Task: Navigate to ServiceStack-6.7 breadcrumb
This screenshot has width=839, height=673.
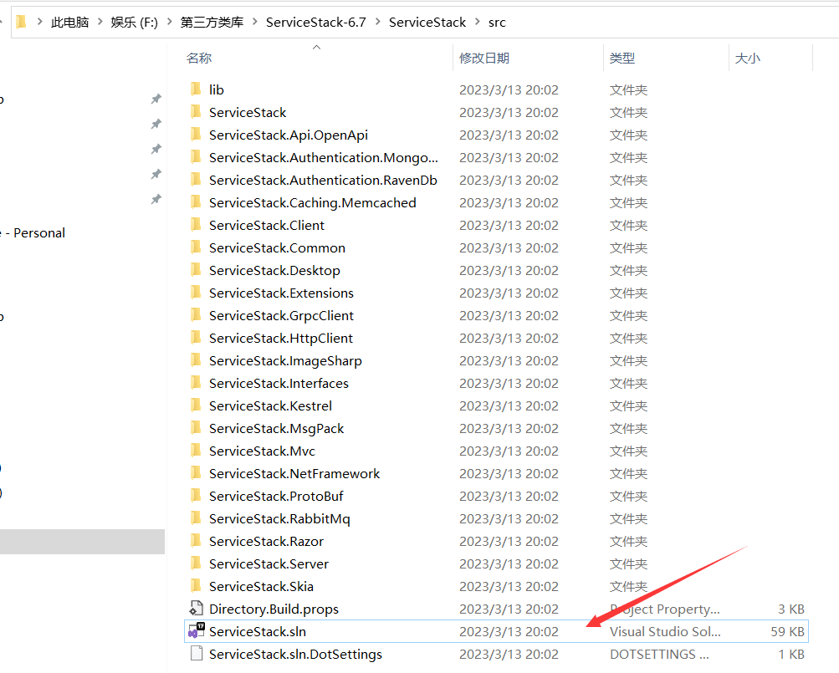Action: click(315, 22)
